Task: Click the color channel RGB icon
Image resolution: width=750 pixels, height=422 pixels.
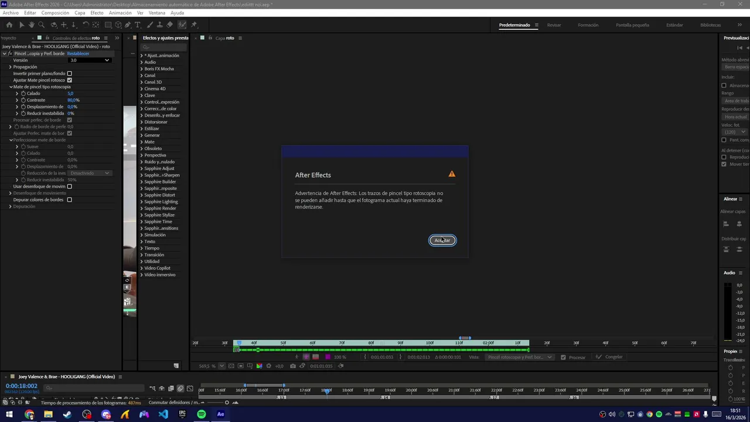Action: pos(259,366)
